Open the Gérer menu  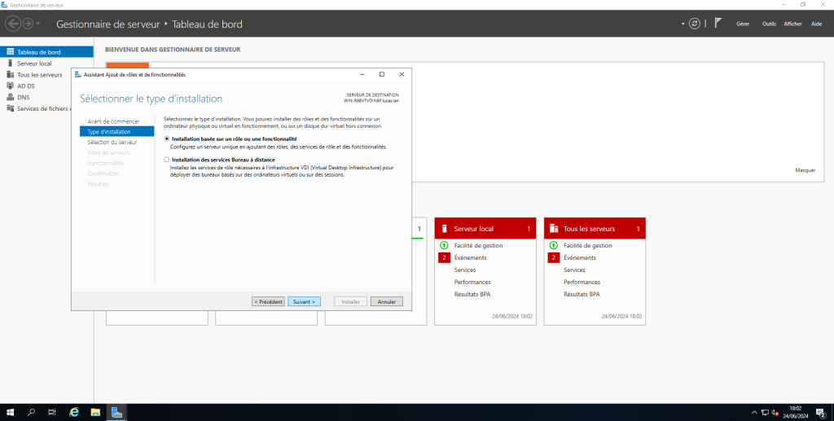click(743, 24)
